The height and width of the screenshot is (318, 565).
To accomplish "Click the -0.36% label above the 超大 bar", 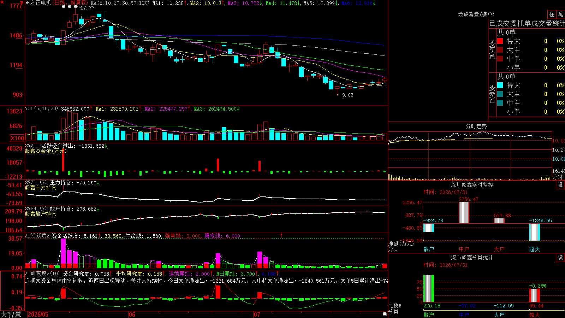I will 537,286.
